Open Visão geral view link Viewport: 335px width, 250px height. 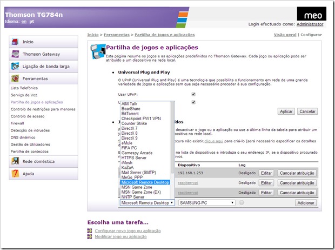pyautogui.click(x=285, y=35)
